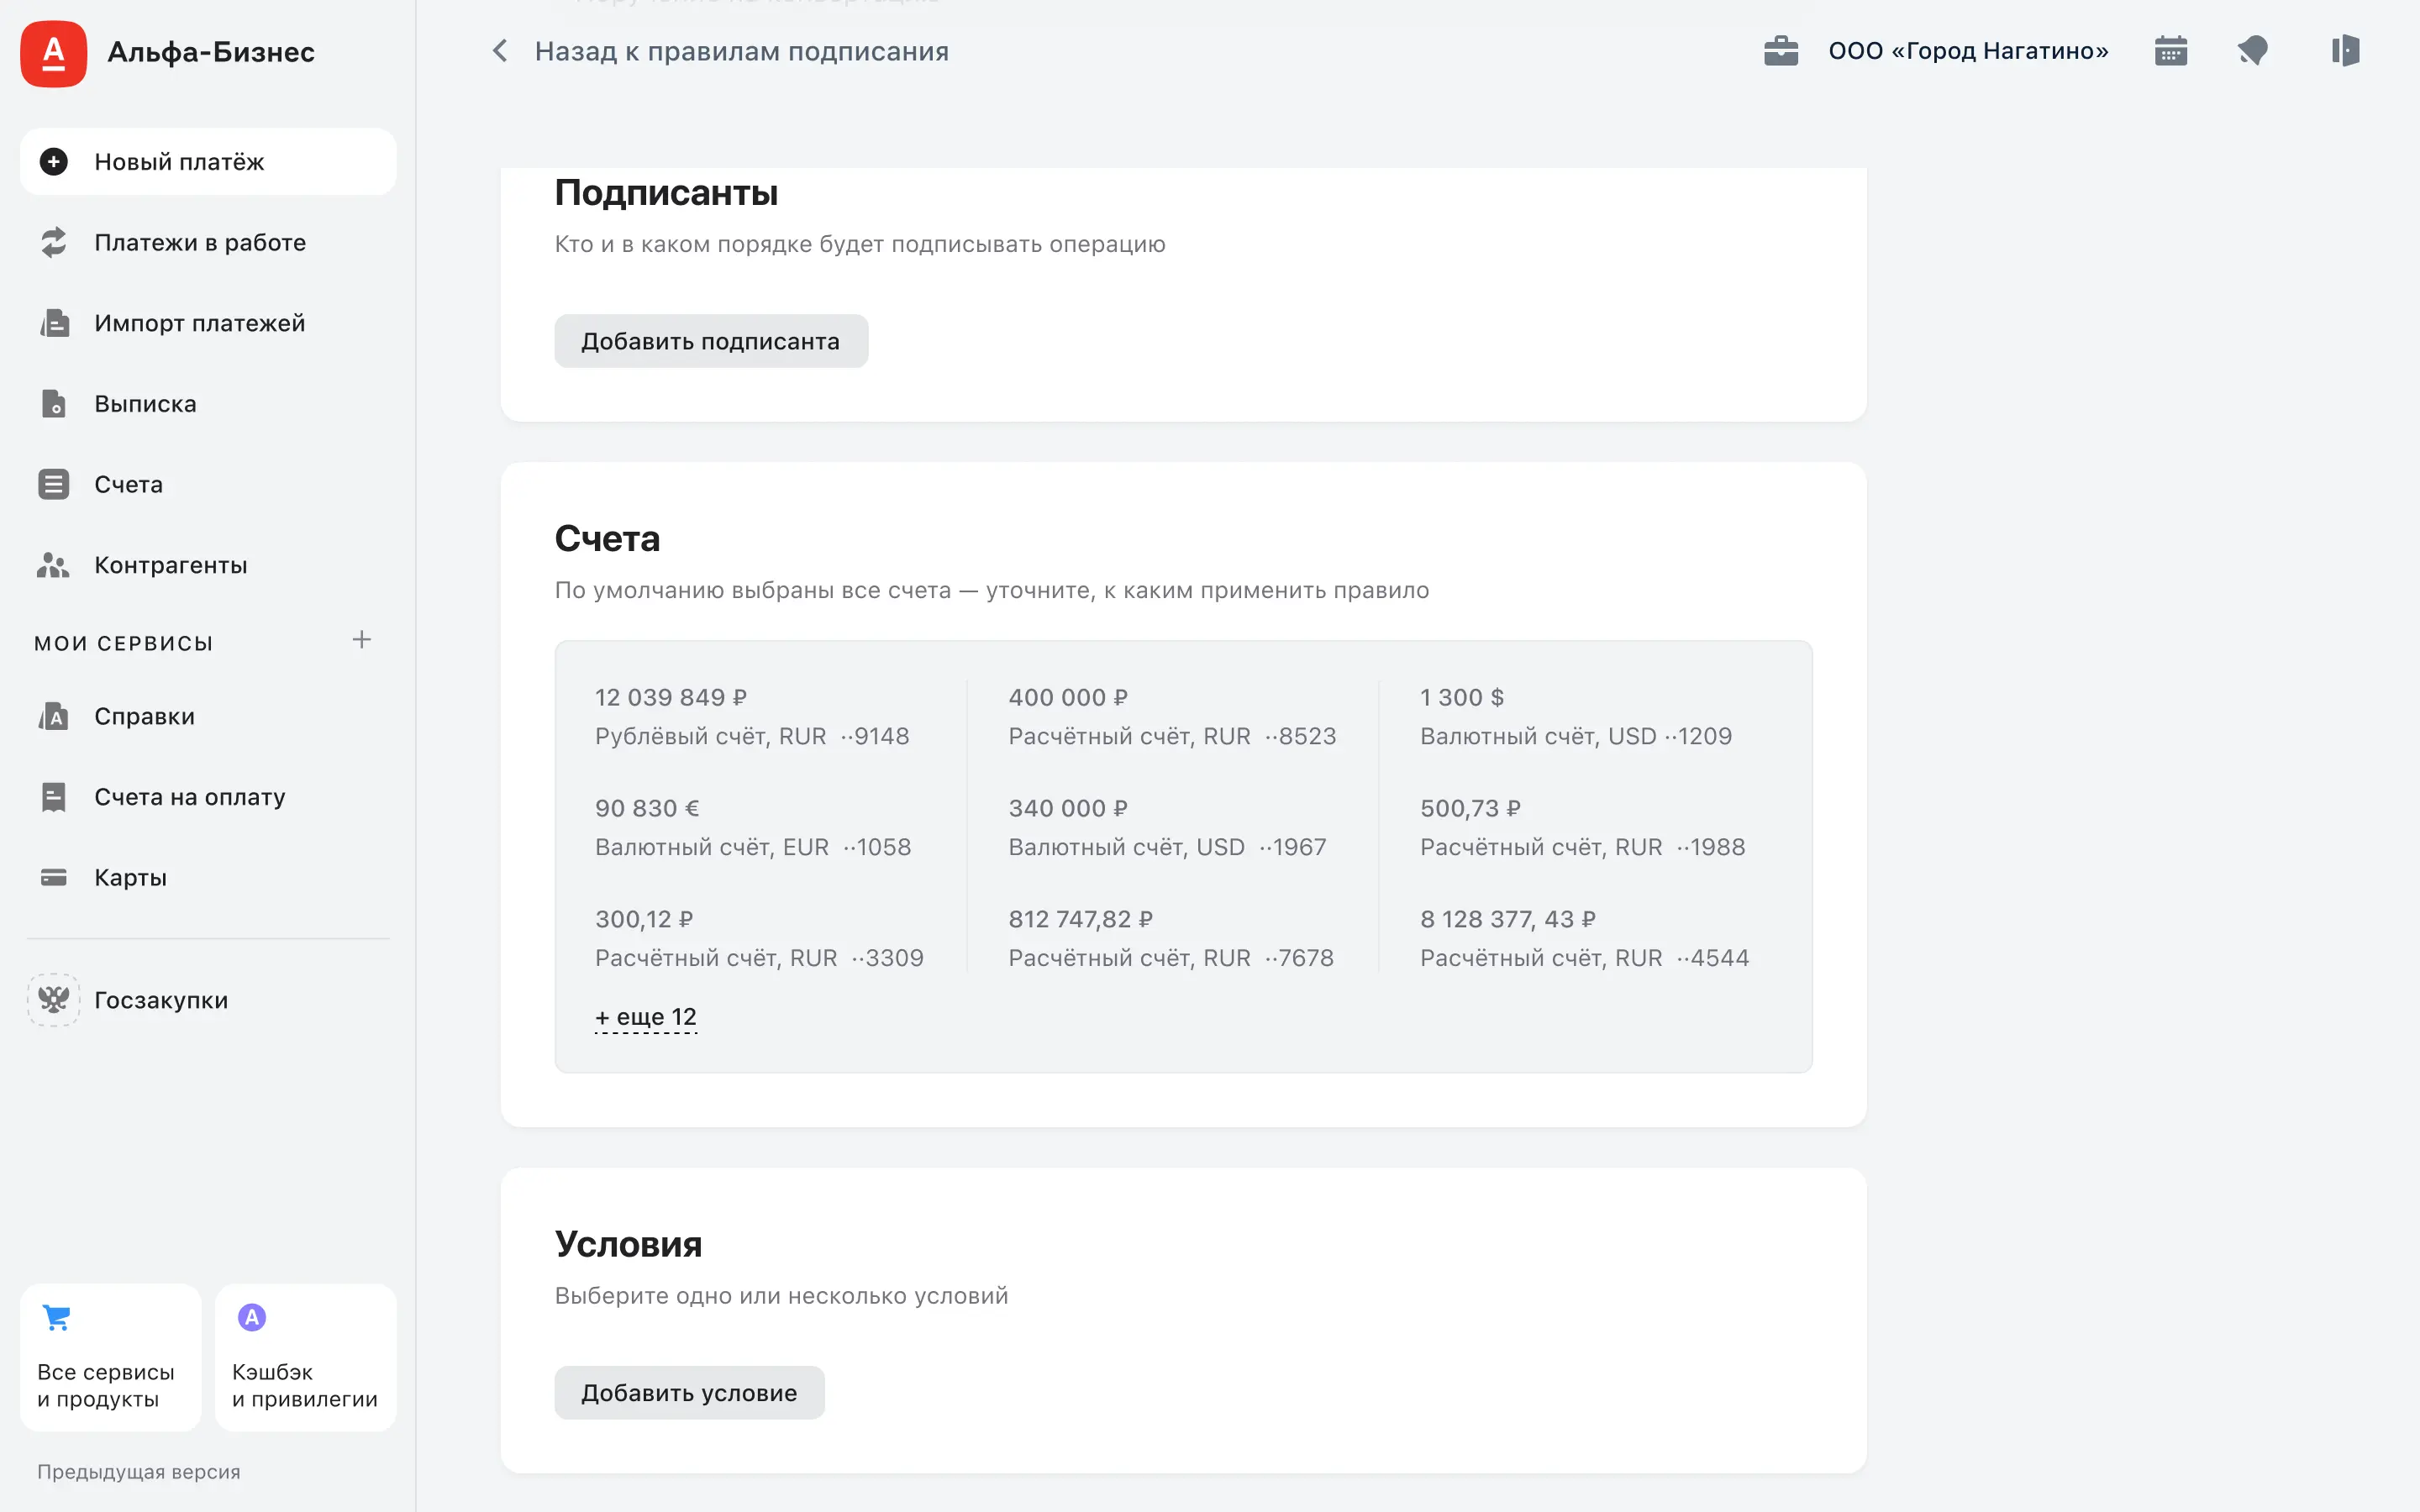Image resolution: width=2420 pixels, height=1512 pixels.
Task: Click the logout door icon
Action: (2344, 51)
